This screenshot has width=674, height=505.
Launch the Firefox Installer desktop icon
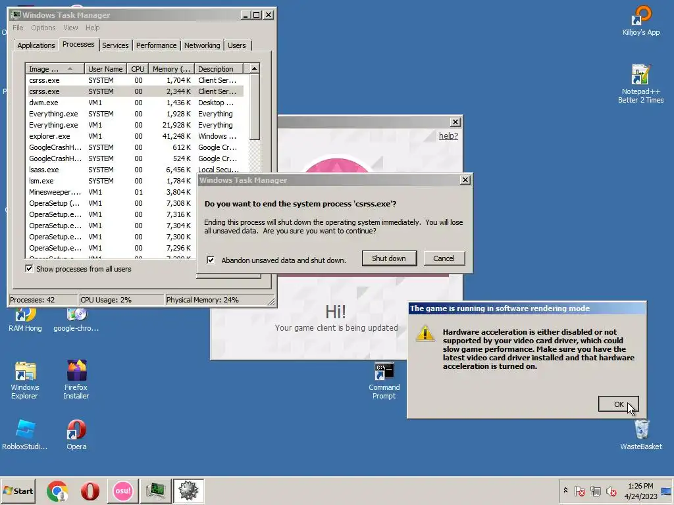[x=76, y=379]
